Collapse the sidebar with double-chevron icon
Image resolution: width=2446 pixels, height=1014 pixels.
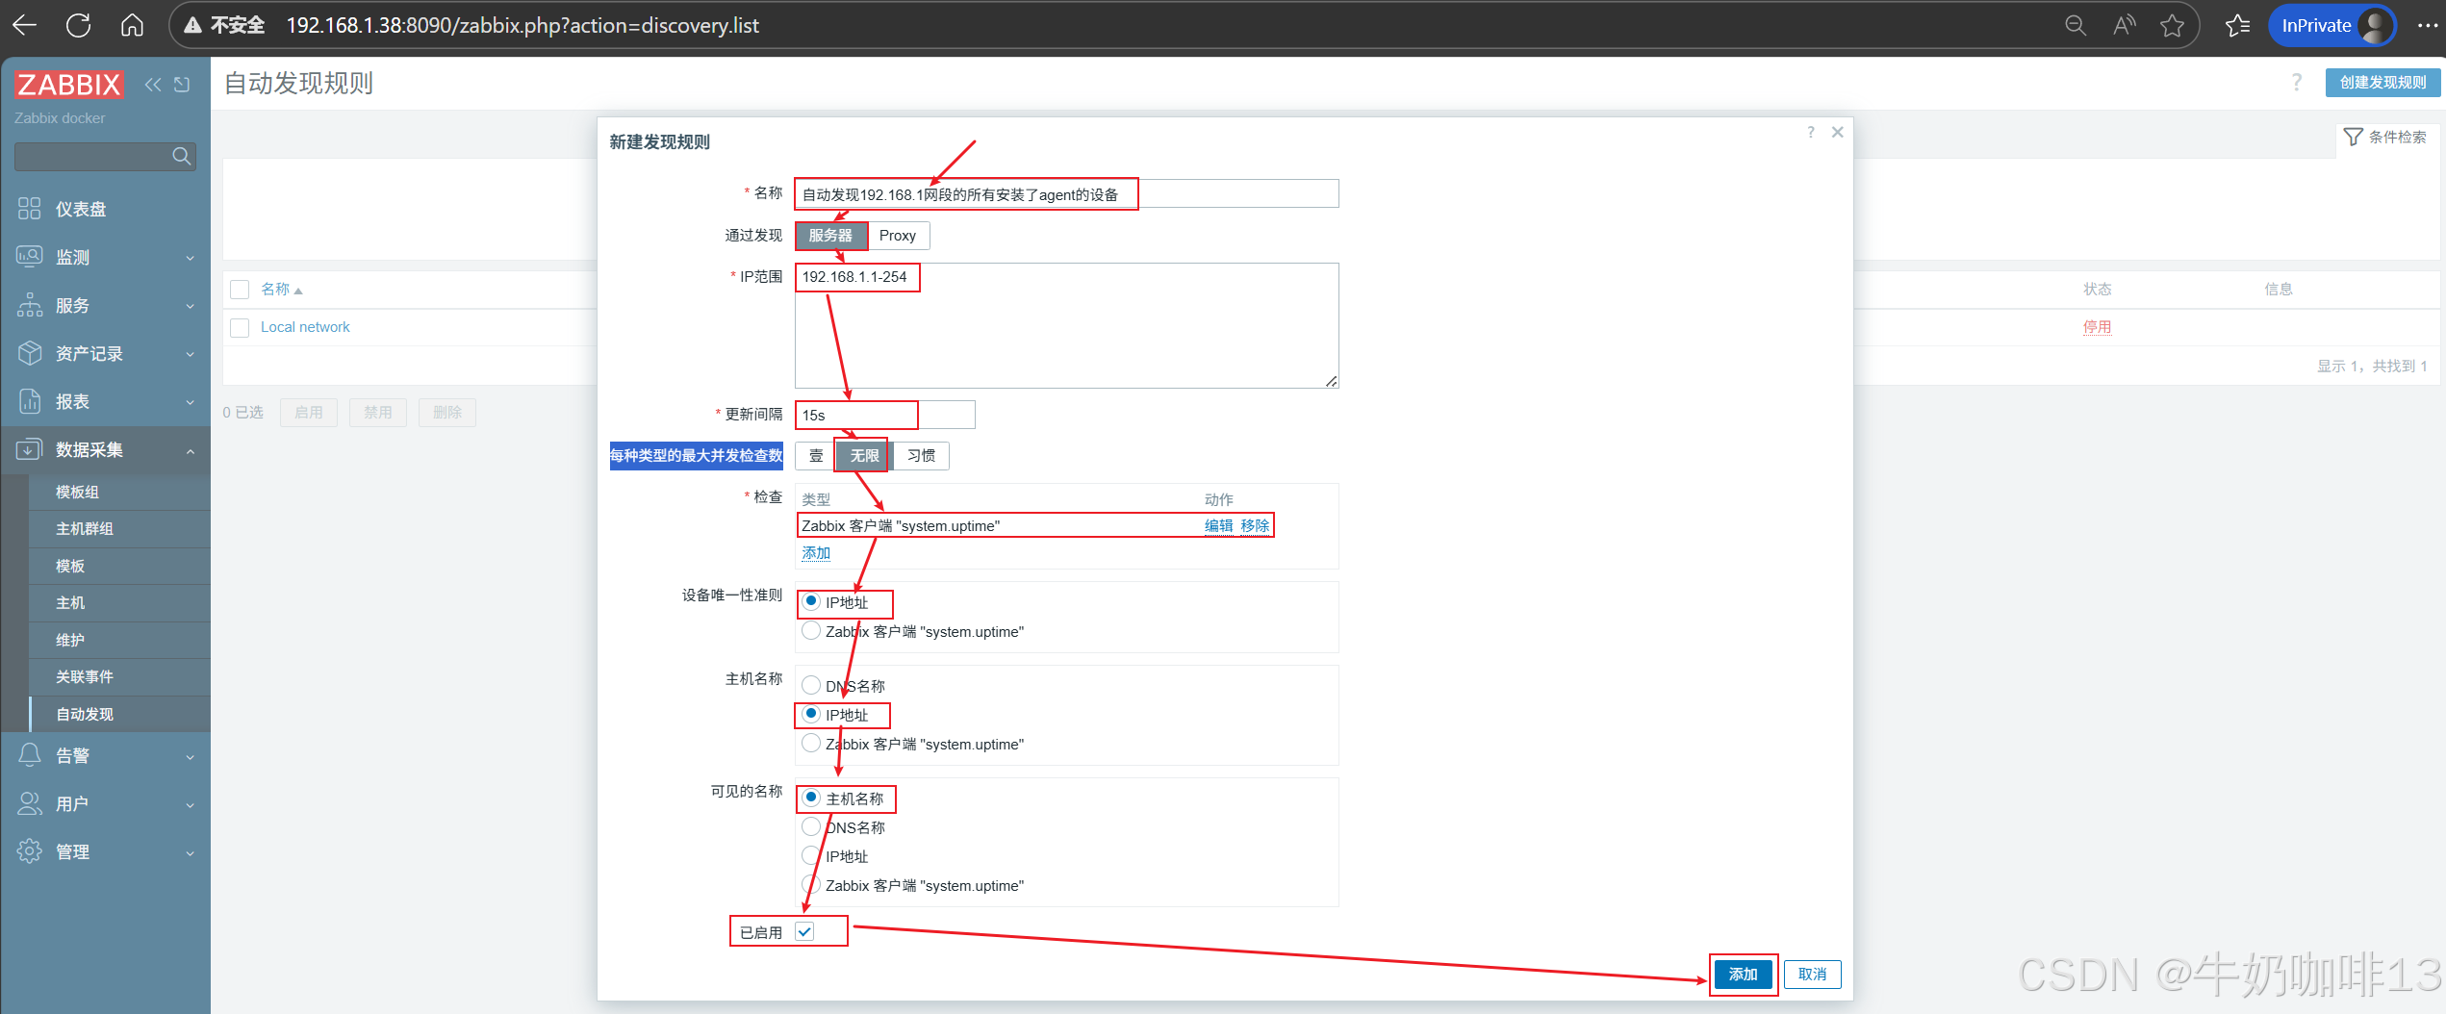(x=153, y=85)
